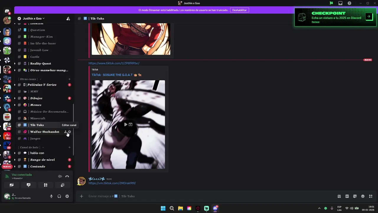
Task: Open the Otros-manwhas-mang... channel
Action: 44,70
